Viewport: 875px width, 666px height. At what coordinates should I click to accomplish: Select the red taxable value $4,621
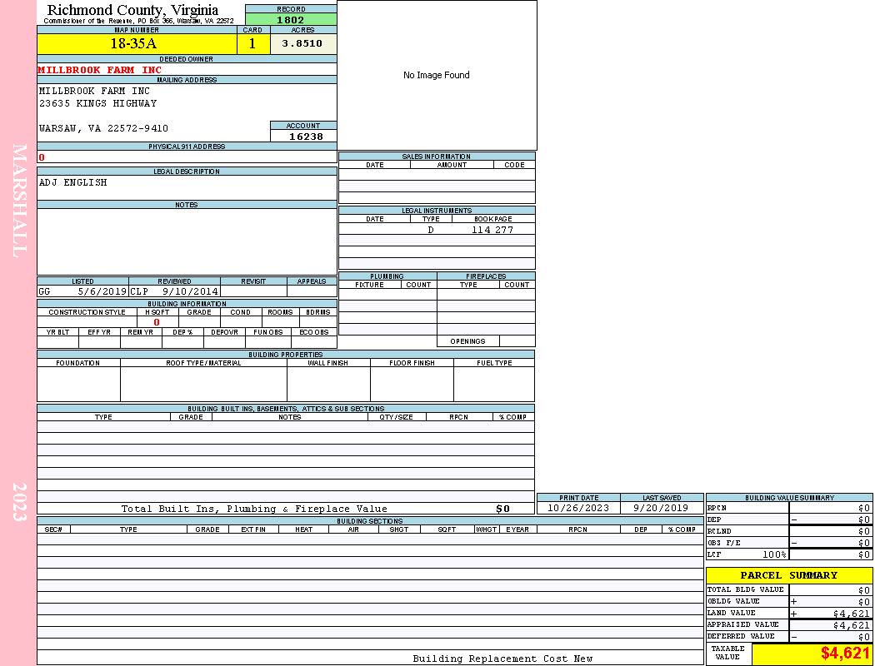tap(845, 653)
